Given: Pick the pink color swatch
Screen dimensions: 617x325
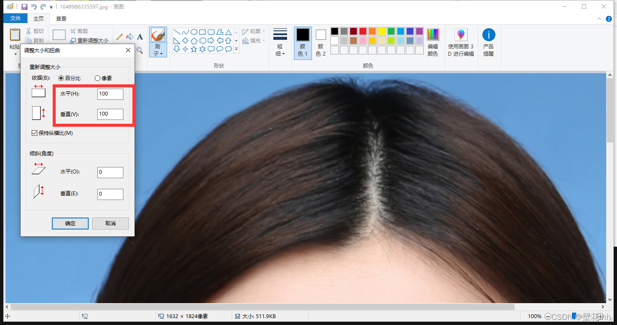Looking at the screenshot, I should (x=363, y=41).
